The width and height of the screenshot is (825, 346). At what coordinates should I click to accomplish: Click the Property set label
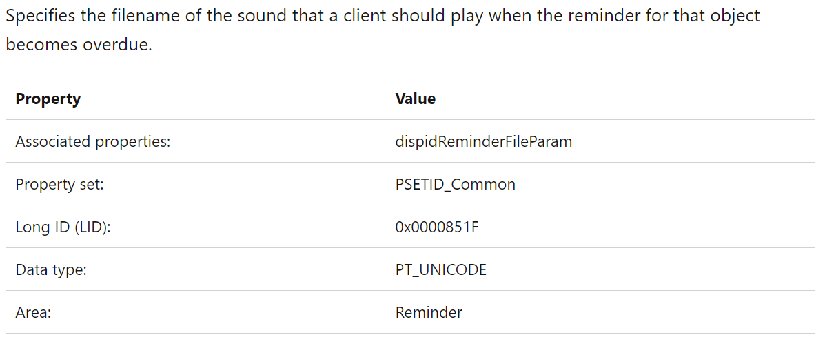point(59,185)
